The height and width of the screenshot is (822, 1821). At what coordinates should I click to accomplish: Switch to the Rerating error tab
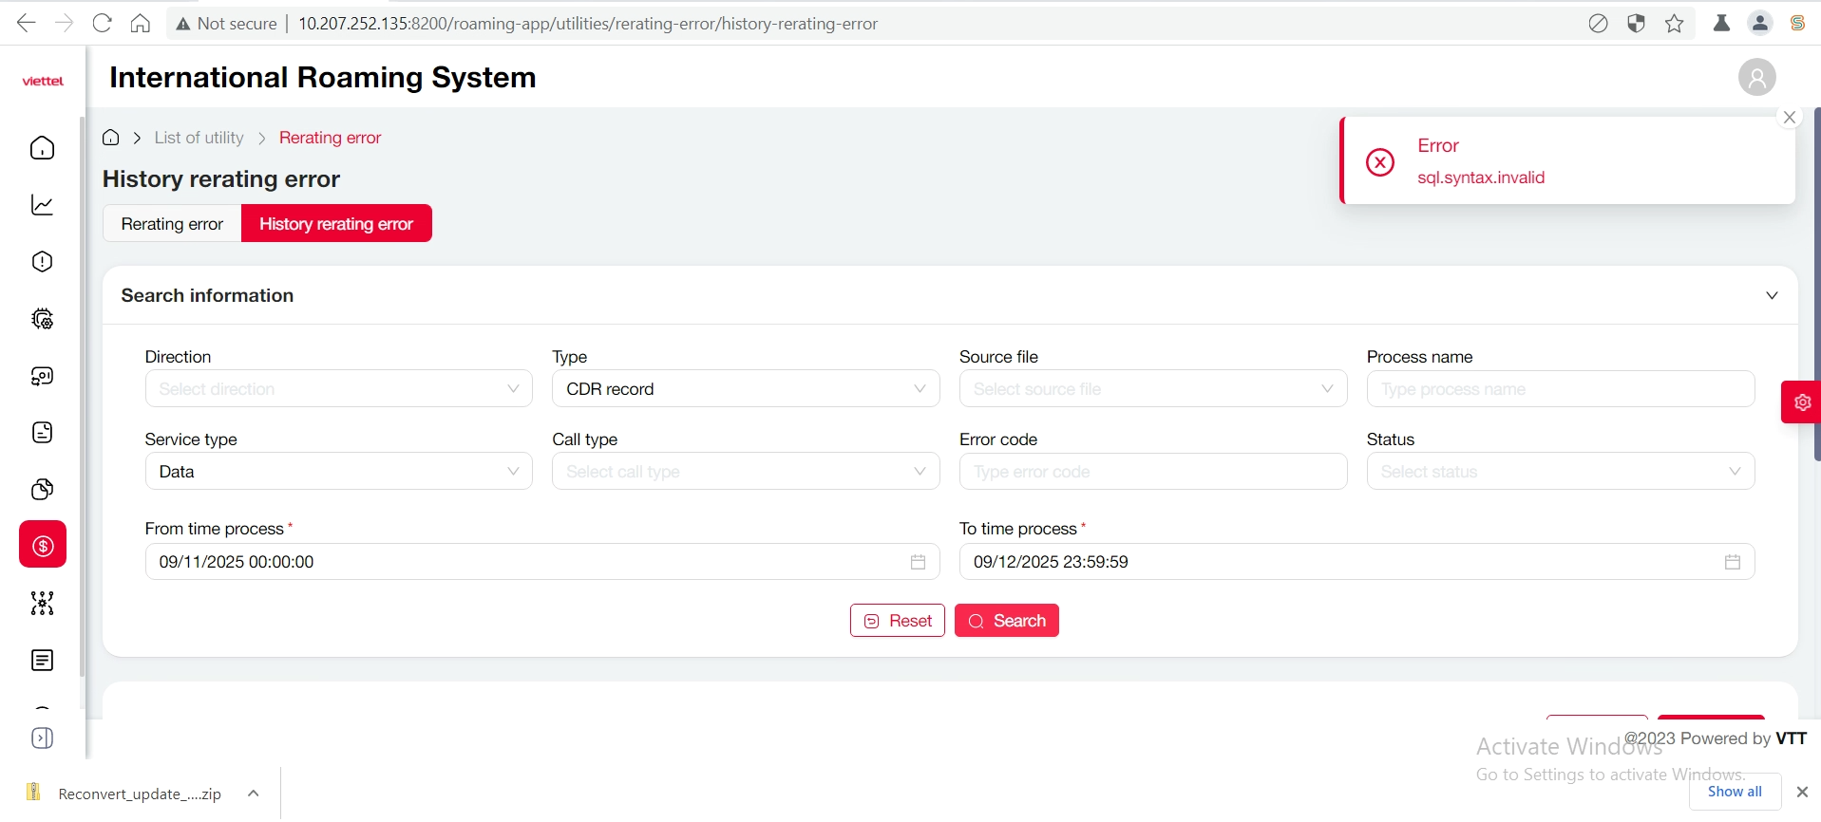pyautogui.click(x=172, y=224)
